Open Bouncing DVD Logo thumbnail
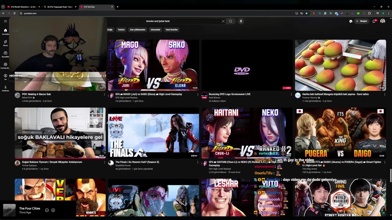This screenshot has height=220, width=392. tap(247, 65)
